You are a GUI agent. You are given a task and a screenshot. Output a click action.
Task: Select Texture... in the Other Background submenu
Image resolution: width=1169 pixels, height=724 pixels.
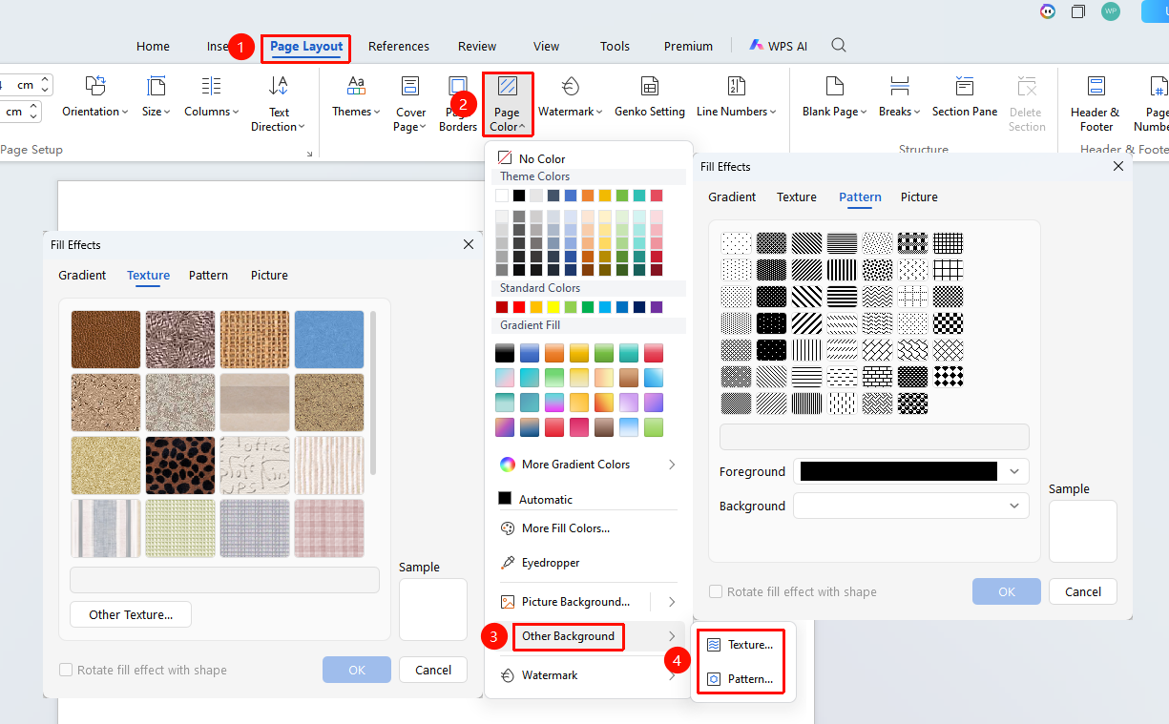pos(741,645)
